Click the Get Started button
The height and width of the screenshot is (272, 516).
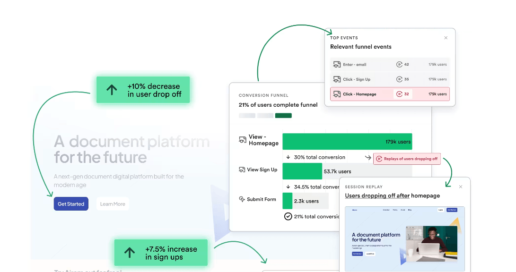tap(71, 204)
